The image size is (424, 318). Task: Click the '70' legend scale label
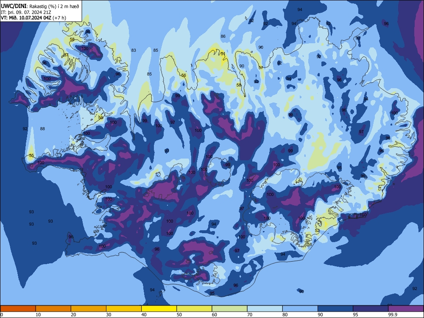[x=250, y=315]
